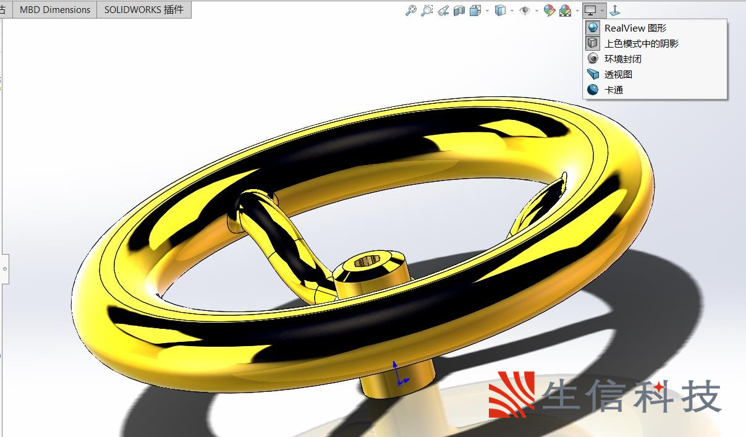Screen dimensions: 746x437
Task: Open the SOLIDWORKS 插件 tab
Action: point(143,9)
